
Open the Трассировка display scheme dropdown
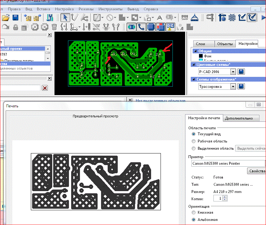point(233,87)
